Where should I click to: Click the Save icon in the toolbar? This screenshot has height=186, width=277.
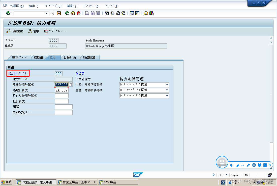(59, 13)
